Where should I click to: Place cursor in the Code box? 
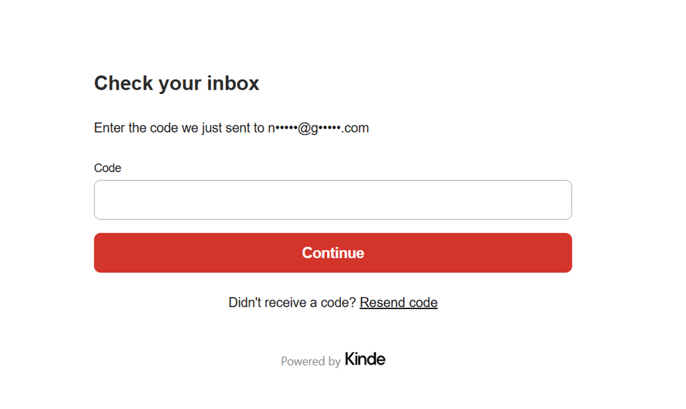point(333,200)
